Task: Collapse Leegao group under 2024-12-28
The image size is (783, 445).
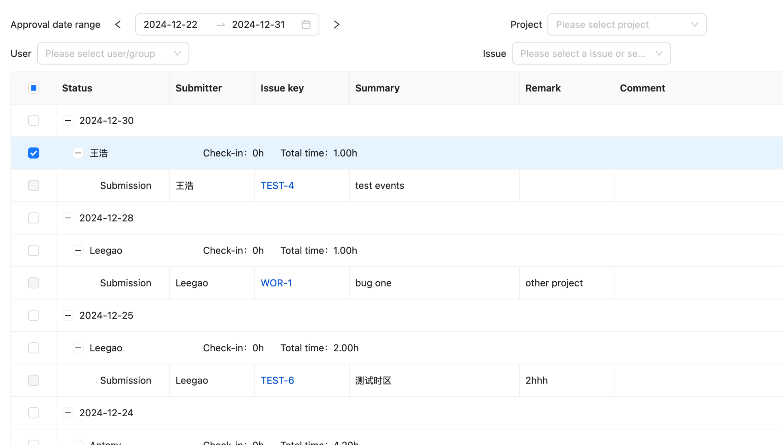Action: [78, 250]
